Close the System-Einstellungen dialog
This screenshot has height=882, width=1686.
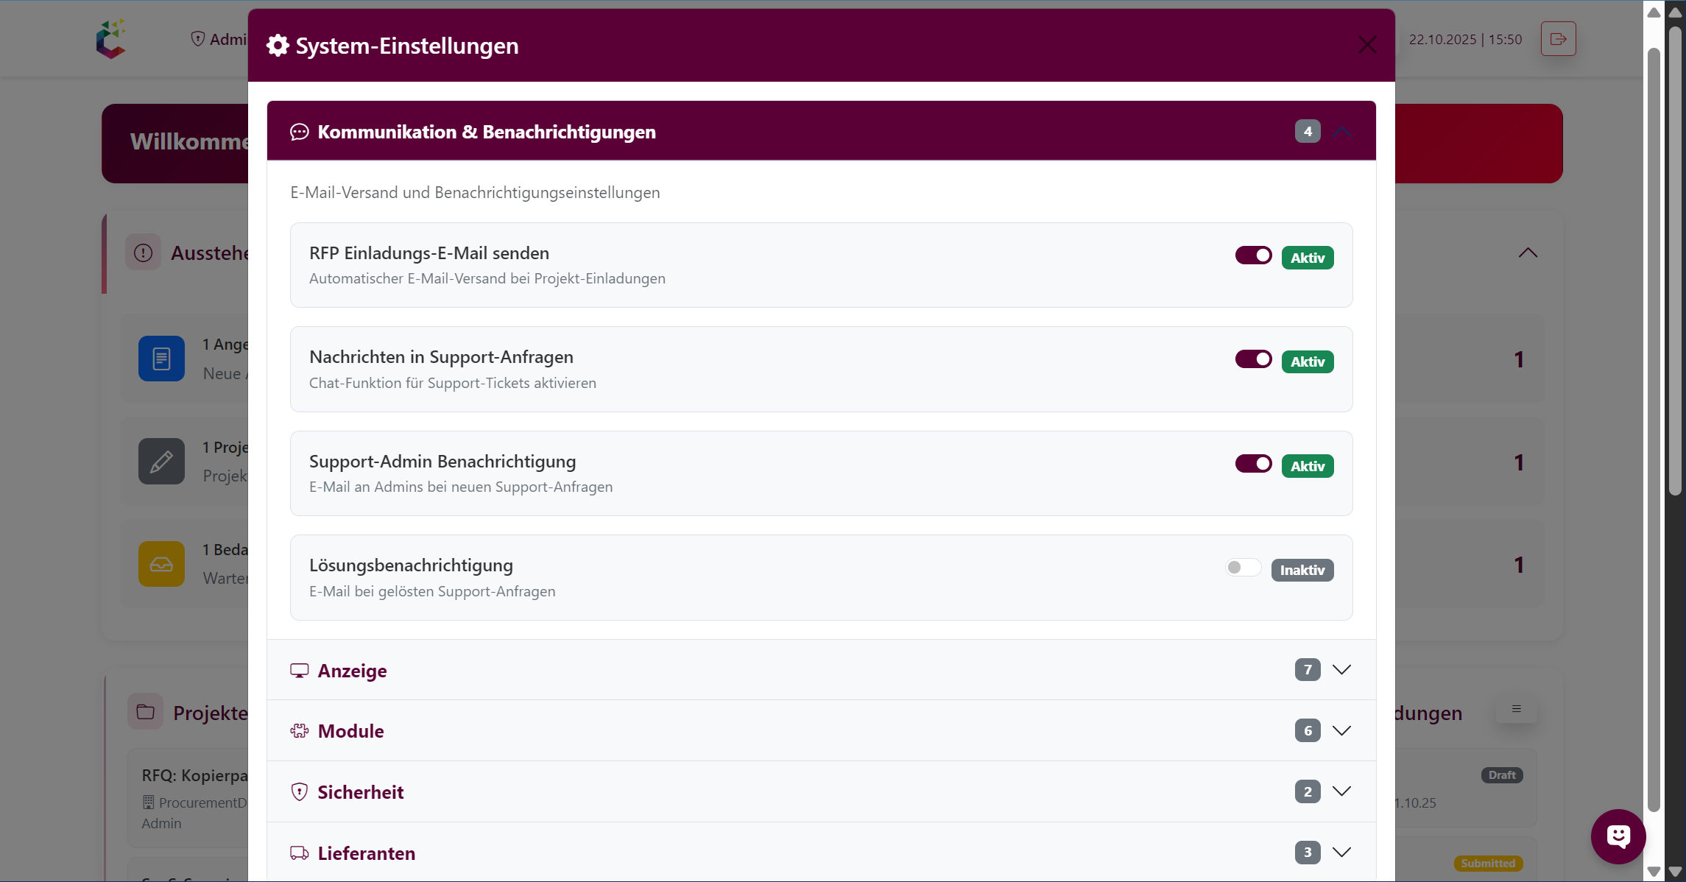click(1367, 44)
